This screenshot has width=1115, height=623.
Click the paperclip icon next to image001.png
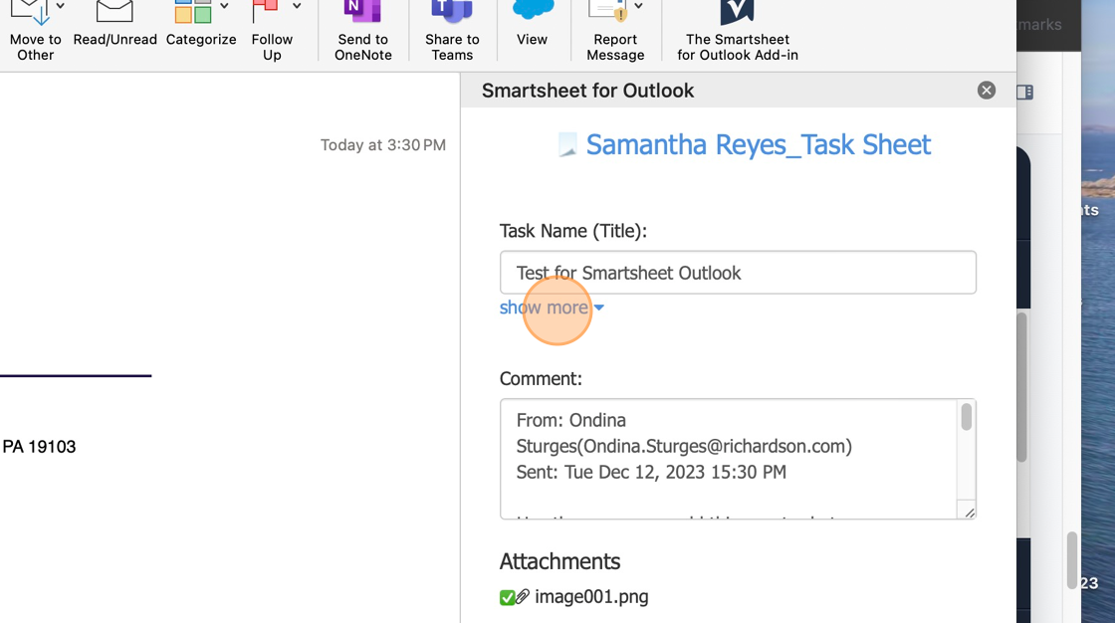pyautogui.click(x=523, y=597)
